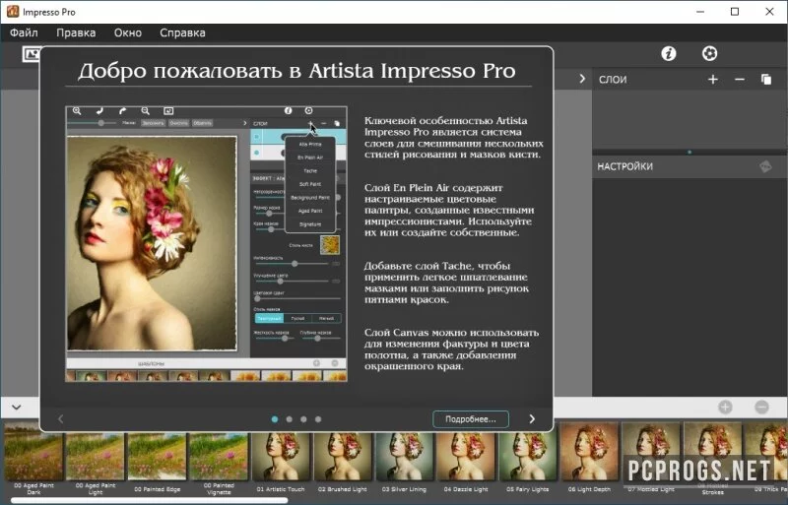
Task: Collapse the side panel with the chevron
Action: click(582, 79)
